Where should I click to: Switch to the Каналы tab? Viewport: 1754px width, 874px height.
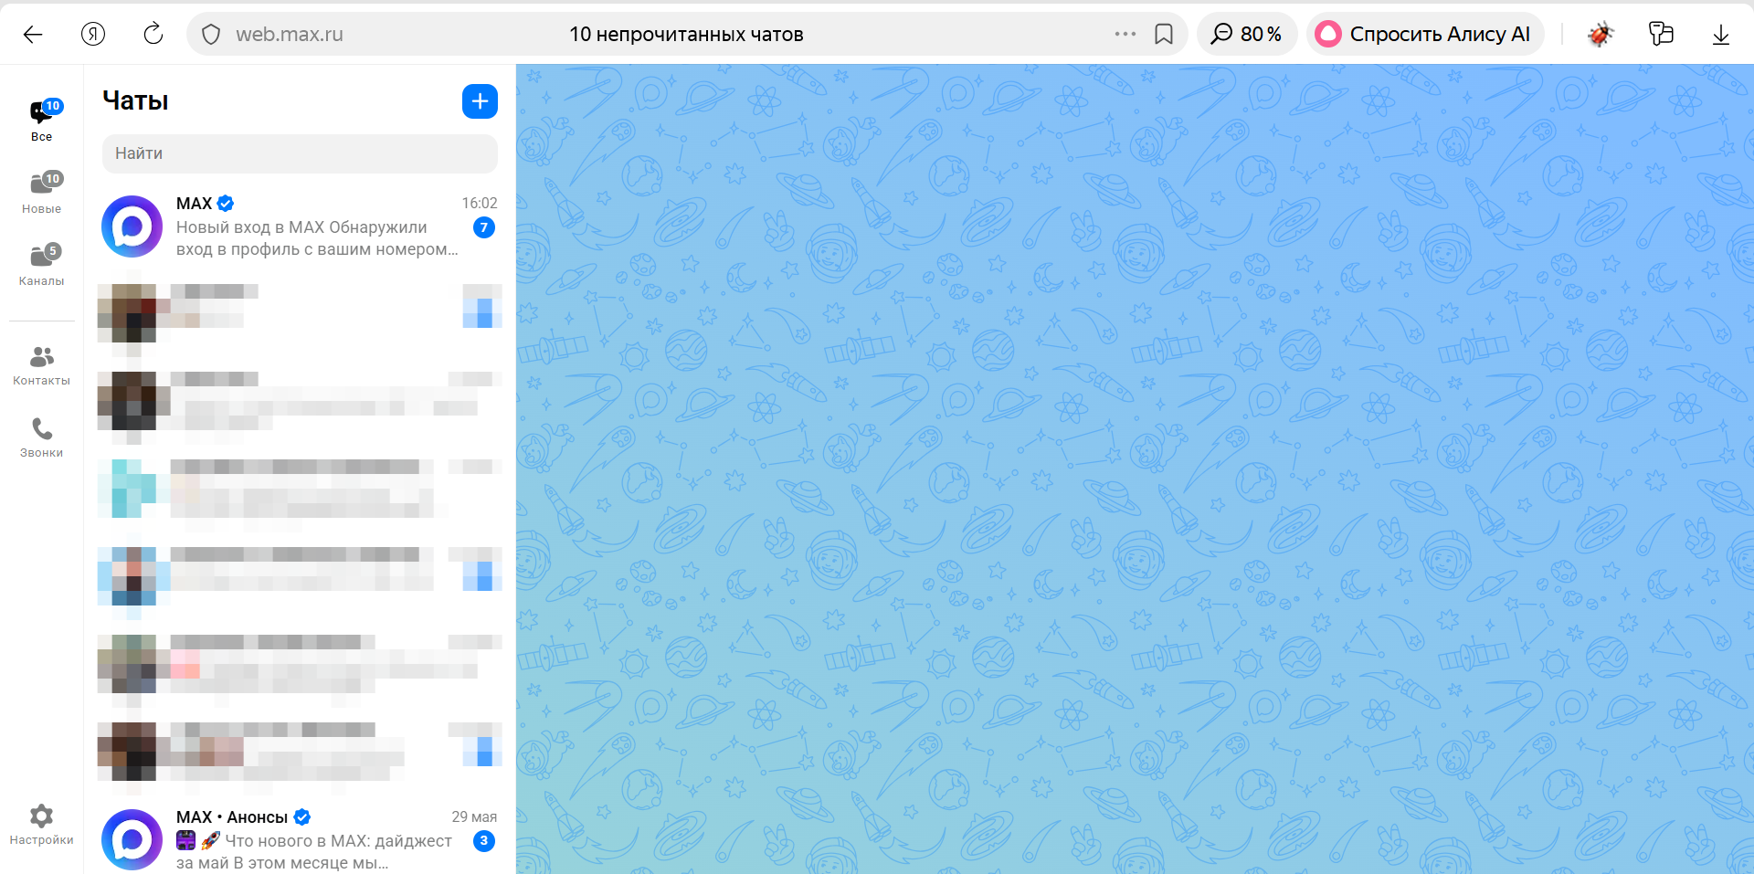pos(42,265)
